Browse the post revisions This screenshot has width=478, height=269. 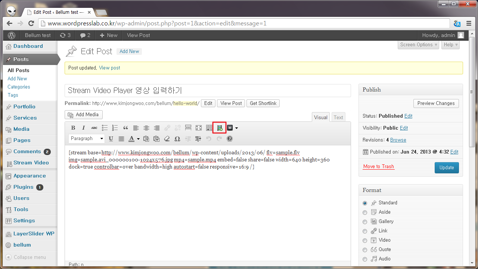(x=398, y=140)
